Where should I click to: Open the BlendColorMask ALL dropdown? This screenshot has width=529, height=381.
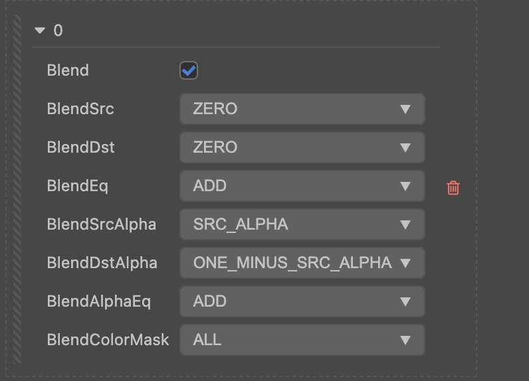(302, 340)
